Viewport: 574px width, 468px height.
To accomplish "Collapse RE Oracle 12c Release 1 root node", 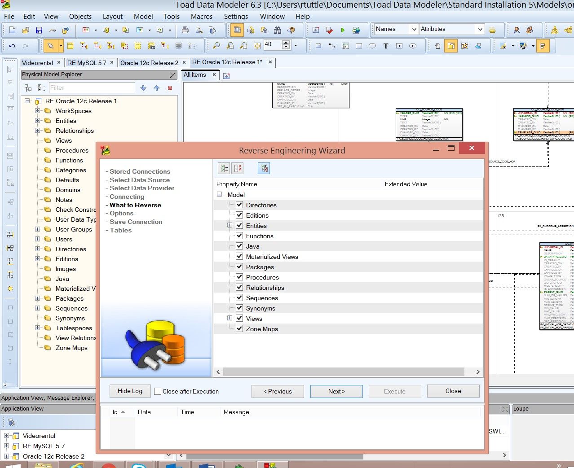I will 27,101.
